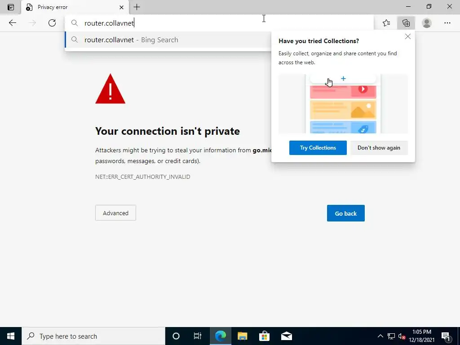The height and width of the screenshot is (345, 460).
Task: Expand the hidden system tray icons chevron
Action: coord(380,336)
